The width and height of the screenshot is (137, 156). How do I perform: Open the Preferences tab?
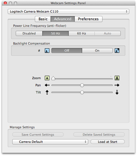pyautogui.click(x=88, y=19)
